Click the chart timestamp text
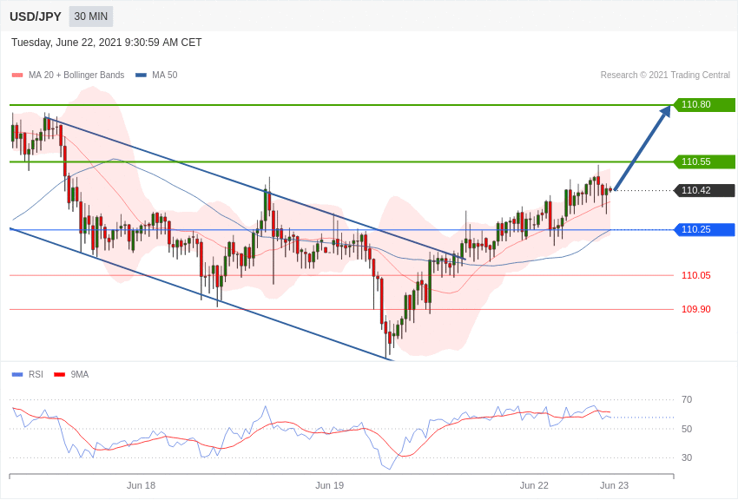Screen dimensions: 738x500 pos(107,43)
